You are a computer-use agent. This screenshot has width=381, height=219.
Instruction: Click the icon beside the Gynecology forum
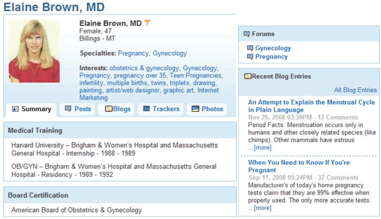coord(250,48)
